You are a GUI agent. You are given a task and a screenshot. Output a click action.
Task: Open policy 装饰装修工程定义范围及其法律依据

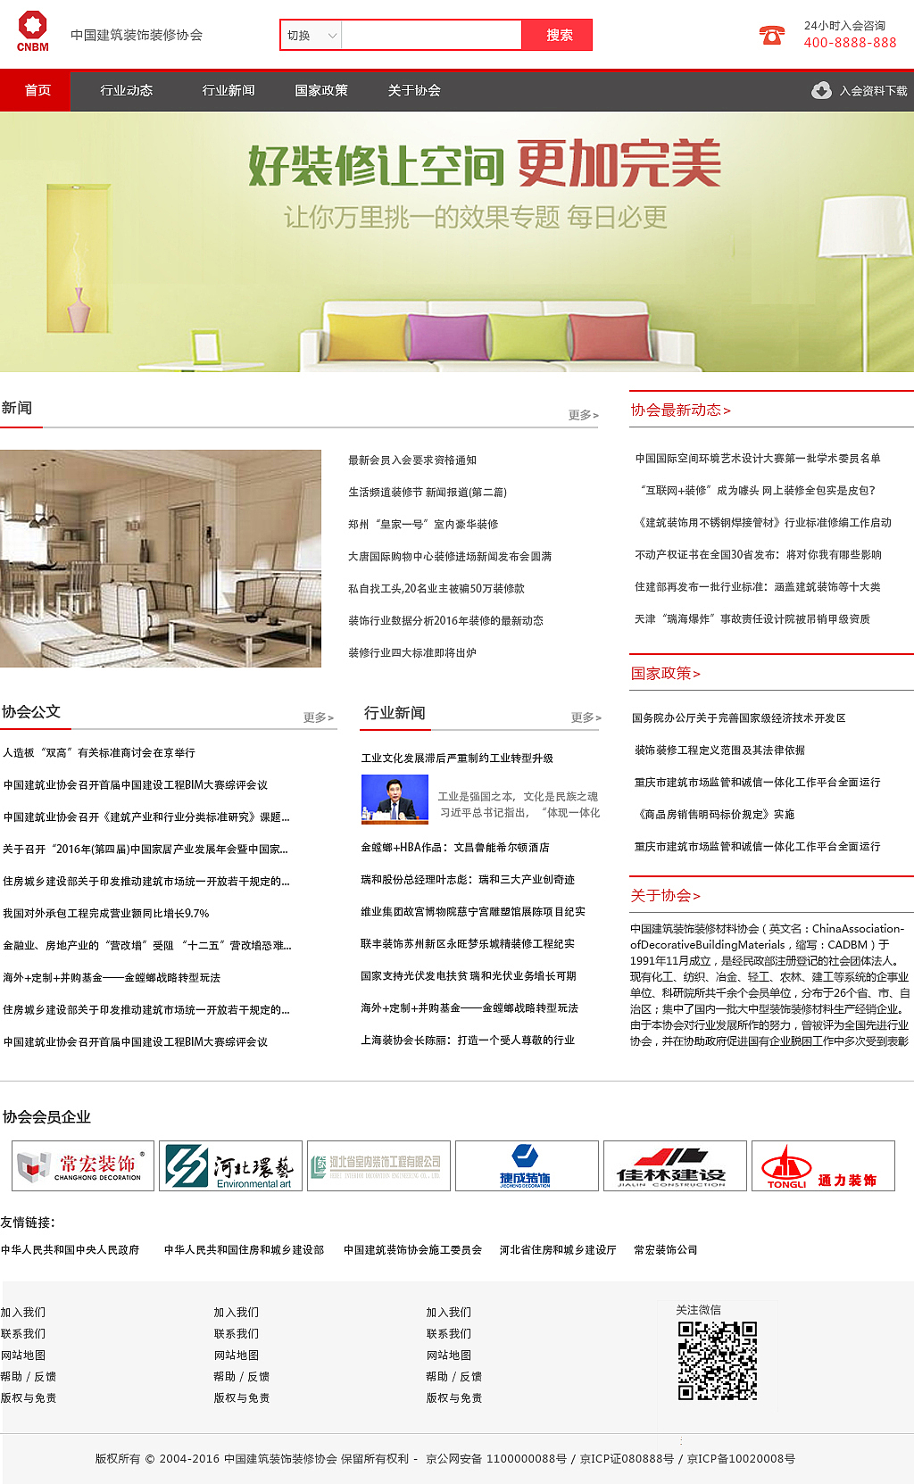tap(719, 750)
